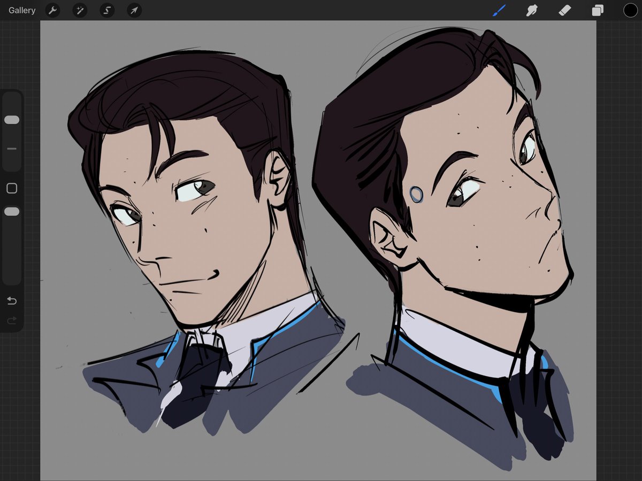Undo the last stroke
This screenshot has width=642, height=481.
tap(12, 301)
